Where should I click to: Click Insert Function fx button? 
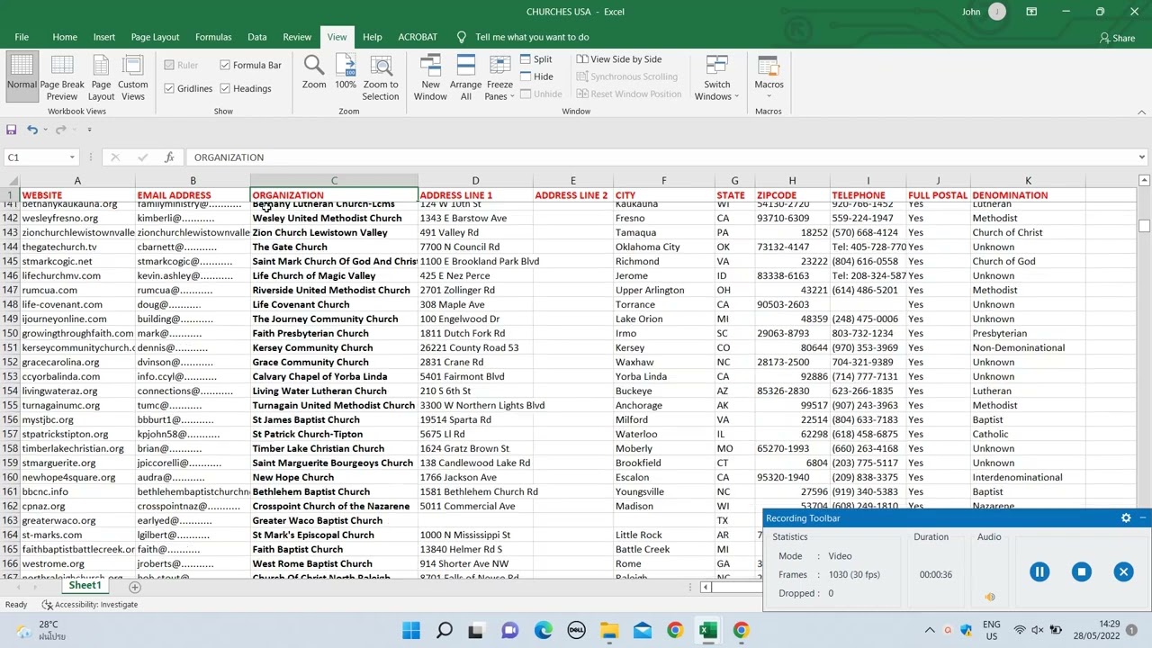(169, 157)
